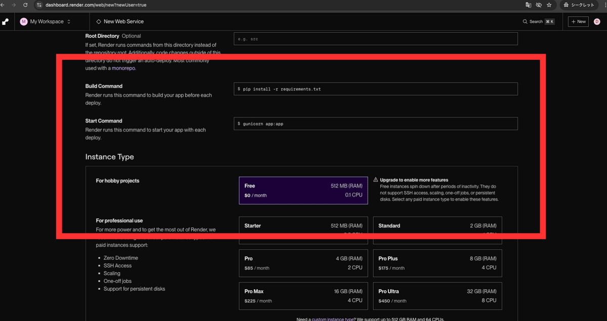Click the One-off jobs list item

tap(117, 281)
